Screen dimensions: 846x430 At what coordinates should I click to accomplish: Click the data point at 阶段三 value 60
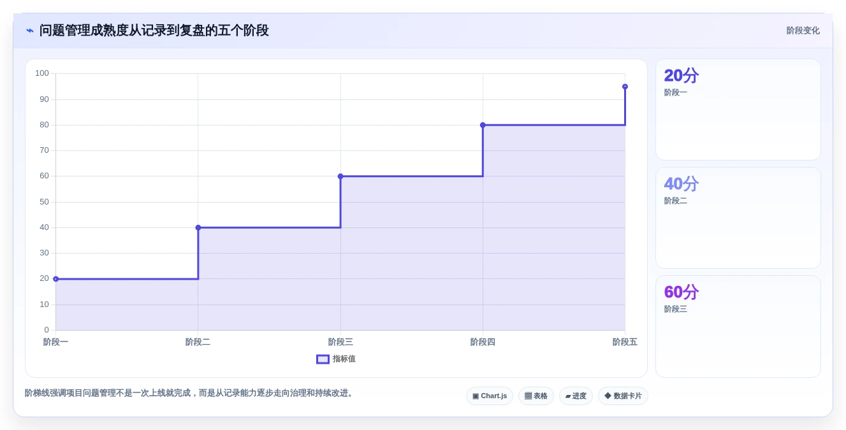(x=340, y=176)
